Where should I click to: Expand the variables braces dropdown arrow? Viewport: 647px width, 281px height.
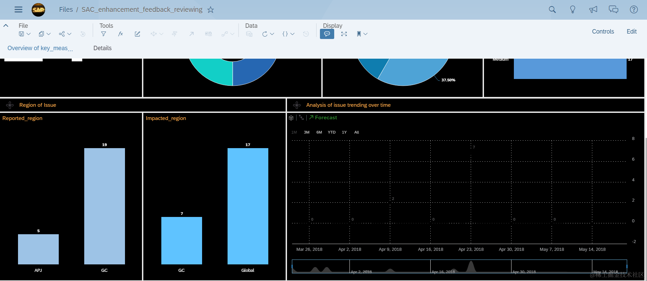click(292, 34)
